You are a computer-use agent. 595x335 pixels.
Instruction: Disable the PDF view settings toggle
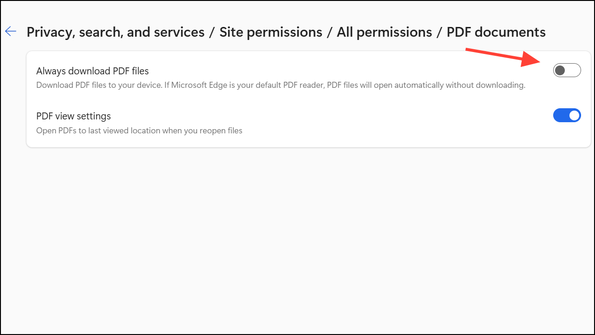coord(567,116)
